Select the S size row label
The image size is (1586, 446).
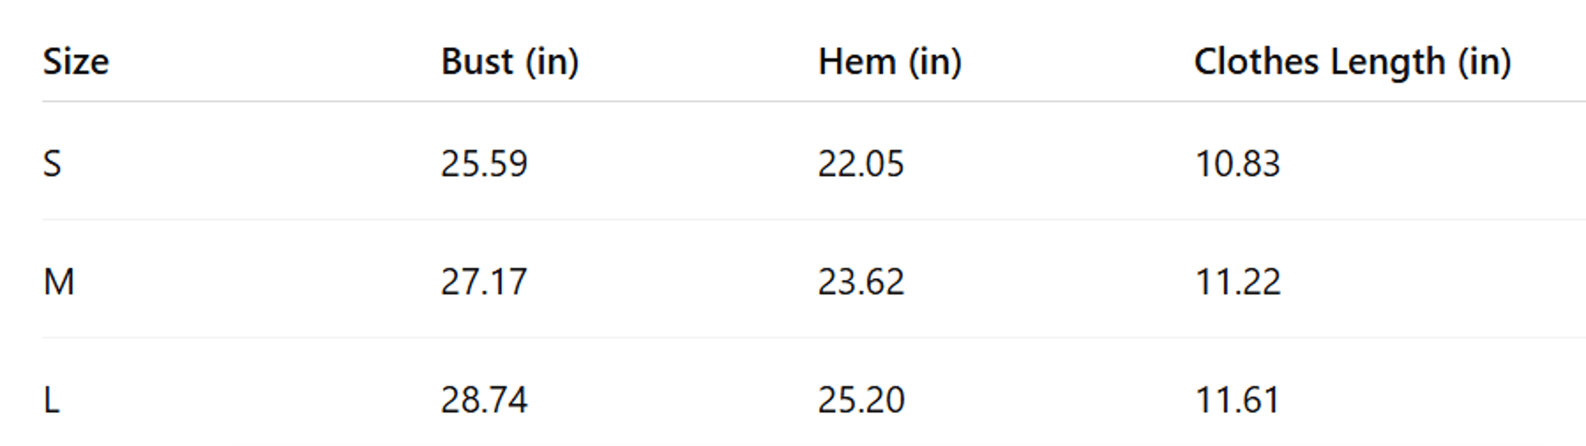(x=52, y=164)
